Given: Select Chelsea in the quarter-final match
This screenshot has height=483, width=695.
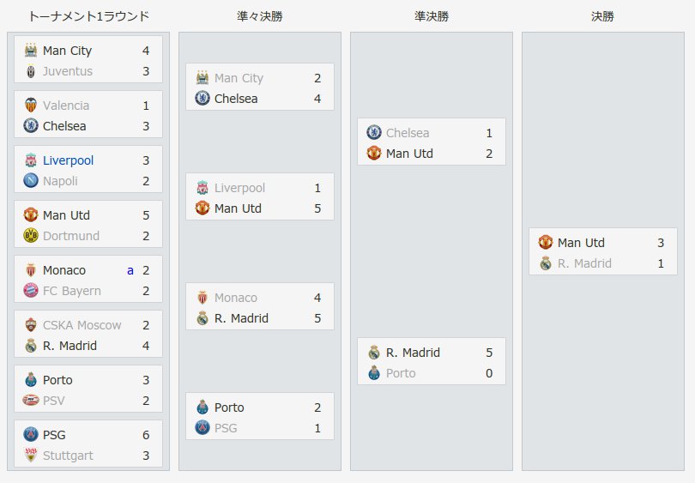Looking at the screenshot, I should pos(236,99).
